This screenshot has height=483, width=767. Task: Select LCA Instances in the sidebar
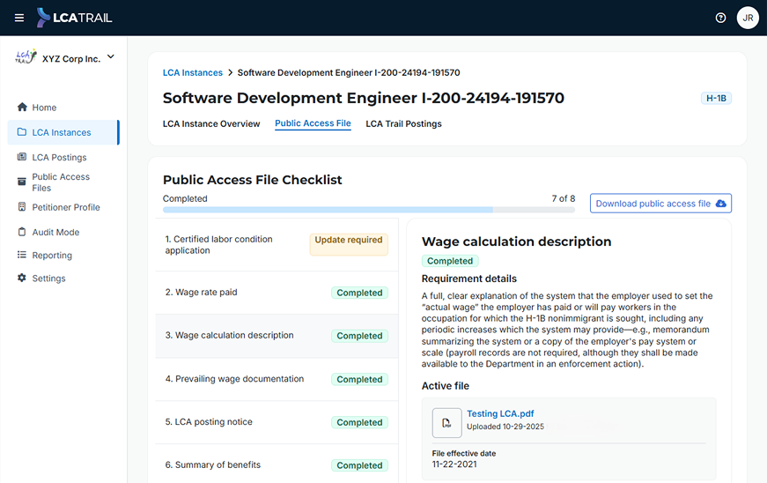pyautogui.click(x=63, y=132)
